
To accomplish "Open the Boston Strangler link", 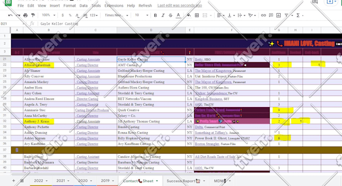I will pos(207,144).
